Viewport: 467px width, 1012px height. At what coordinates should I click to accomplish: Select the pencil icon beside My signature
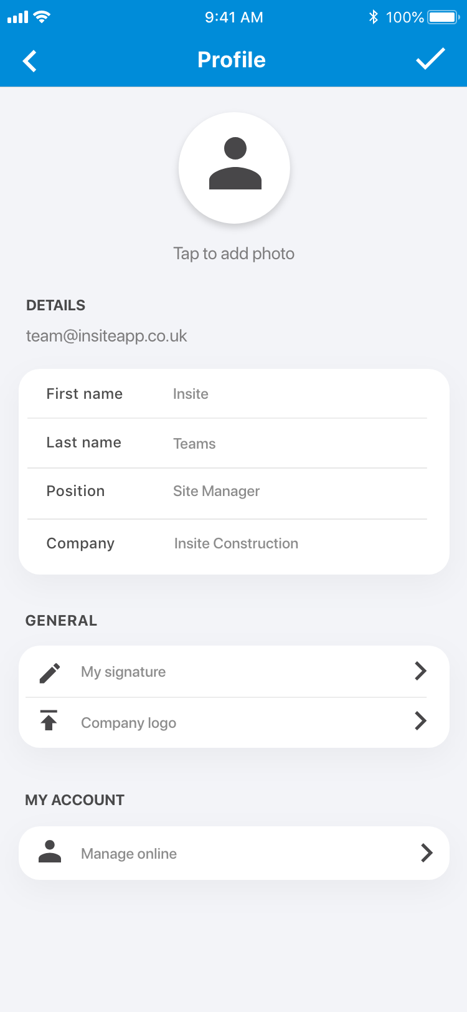(49, 672)
